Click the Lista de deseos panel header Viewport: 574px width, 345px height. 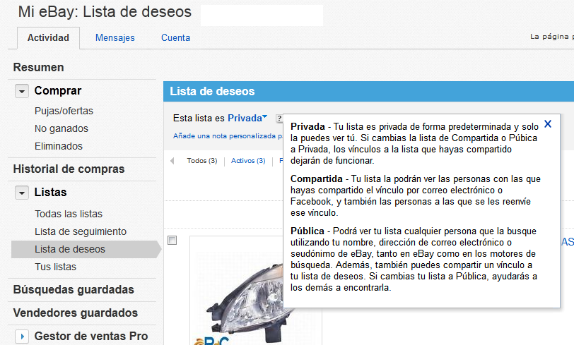(368, 92)
